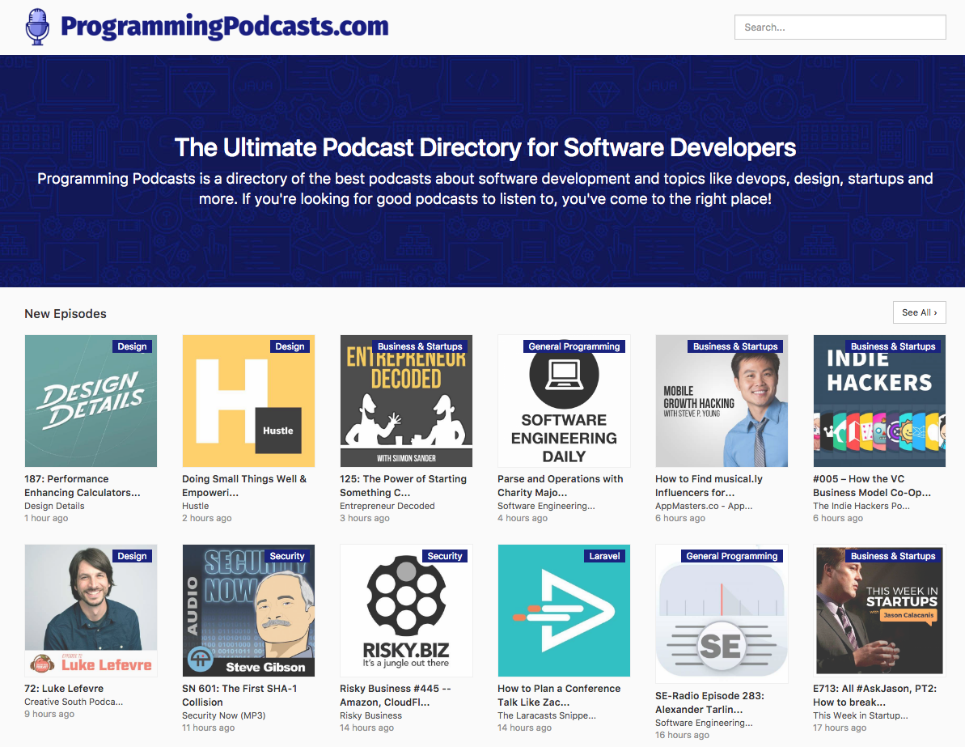Image resolution: width=965 pixels, height=747 pixels.
Task: Click the Entrepreneur Decoded podcast name
Action: 387,506
